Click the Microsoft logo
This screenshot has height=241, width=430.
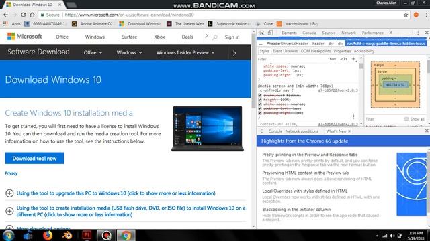click(x=24, y=36)
